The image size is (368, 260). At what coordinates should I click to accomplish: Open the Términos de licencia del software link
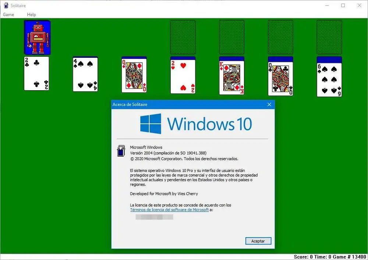coord(169,210)
